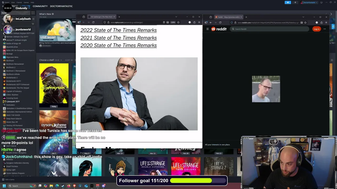The width and height of the screenshot is (337, 189).
Task: Open Steam notifications bell
Action: (295, 2)
